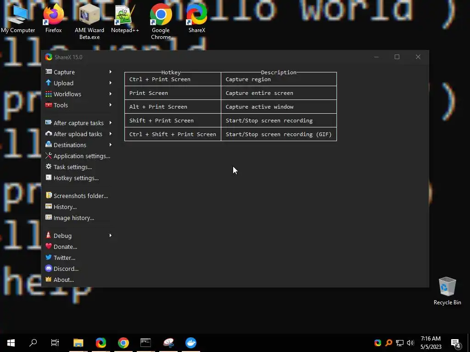The width and height of the screenshot is (470, 352).
Task: Open AME Wizard Beta.exe desktop icon
Action: (x=90, y=22)
